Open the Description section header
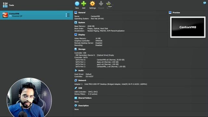The height and width of the screenshot is (117, 208). coord(84,106)
